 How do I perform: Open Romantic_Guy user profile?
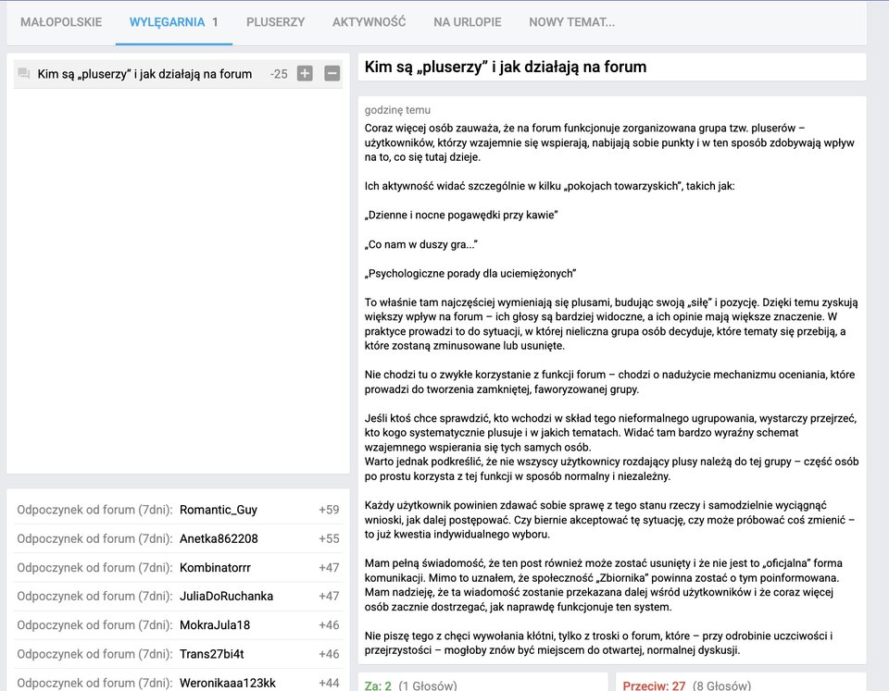[219, 510]
